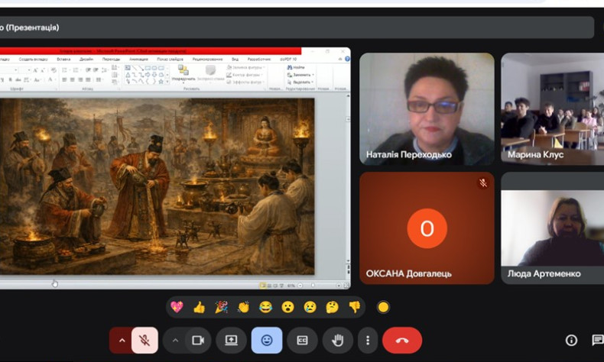
Task: Open the chat panel icon
Action: point(597,340)
